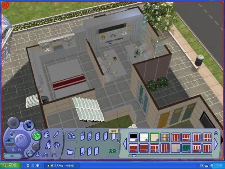Open the crossed-tools sort by function tab
Image resolution: width=225 pixels, height=169 pixels.
tap(71, 136)
